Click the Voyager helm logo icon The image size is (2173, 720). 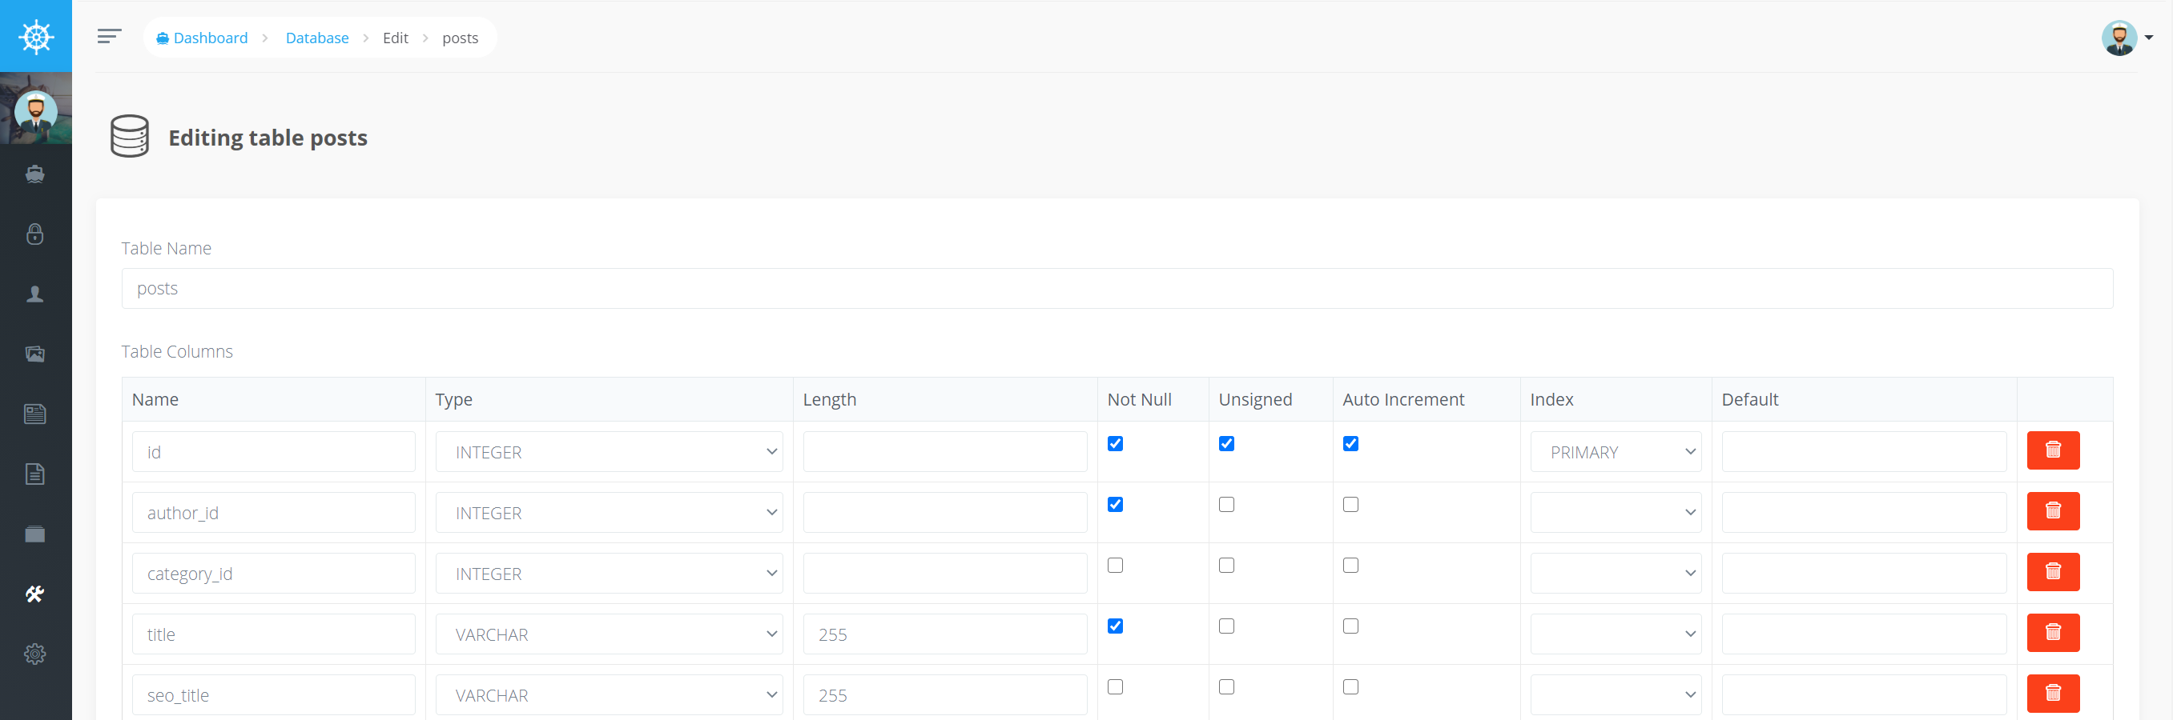[x=36, y=36]
